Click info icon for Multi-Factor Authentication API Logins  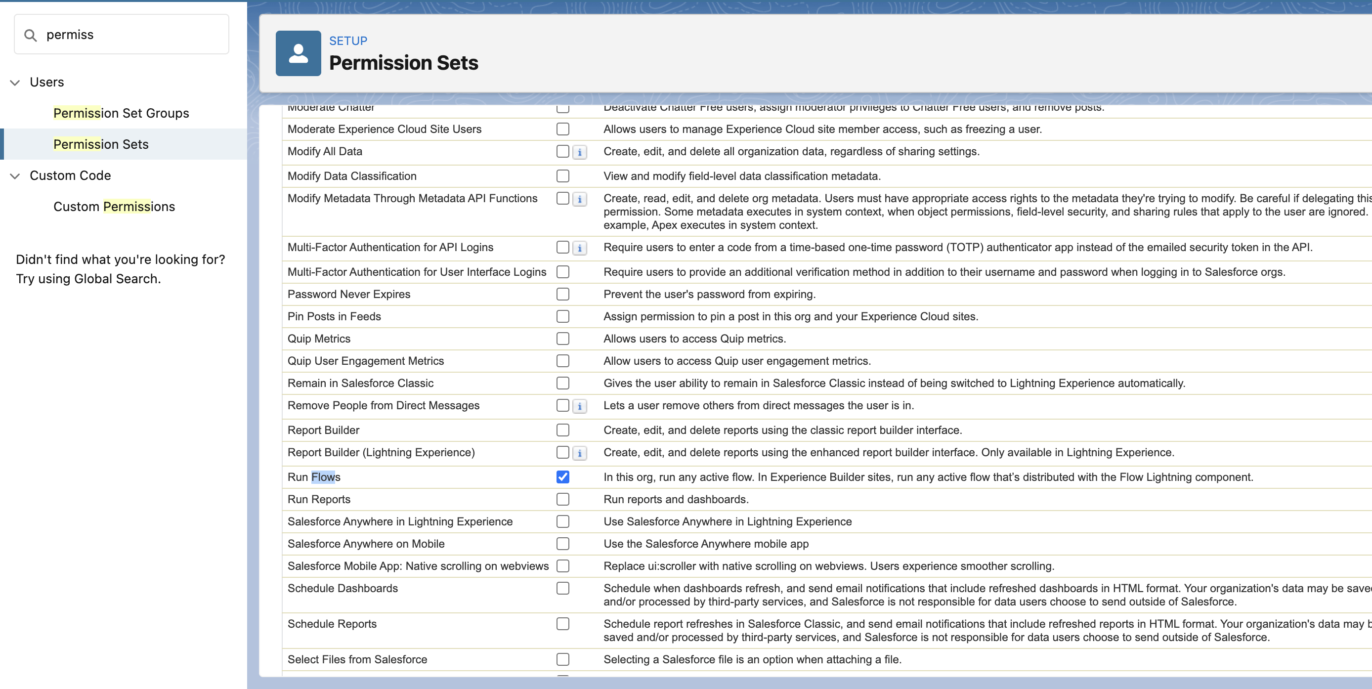579,248
